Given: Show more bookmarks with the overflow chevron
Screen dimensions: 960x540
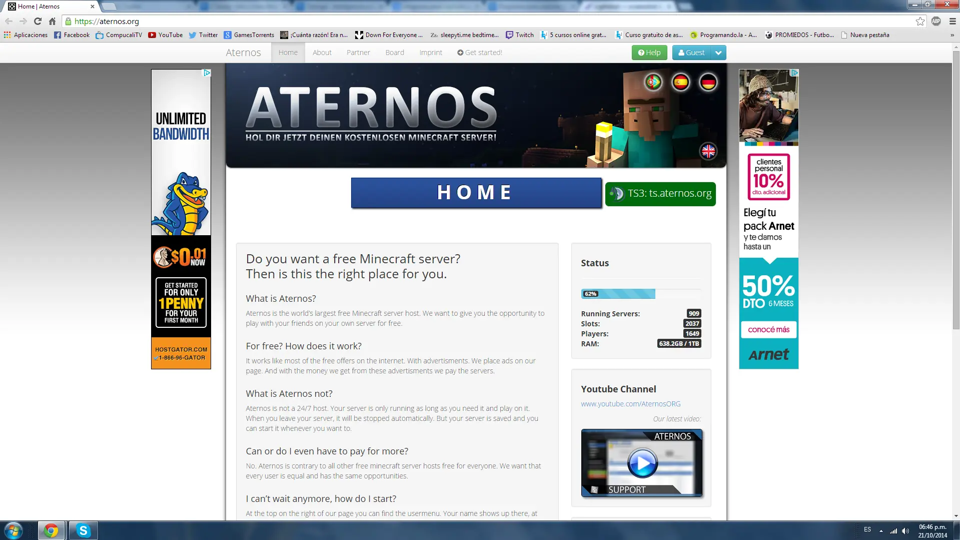Looking at the screenshot, I should (x=952, y=35).
